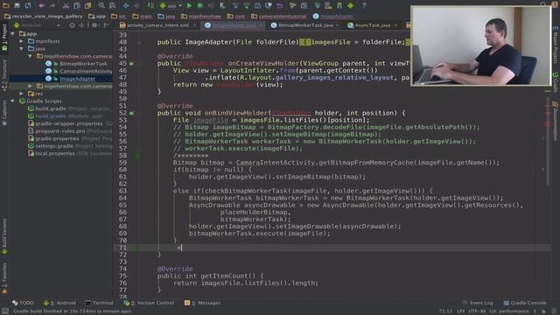
Task: Click the Attach debugger icon
Action: click(222, 5)
